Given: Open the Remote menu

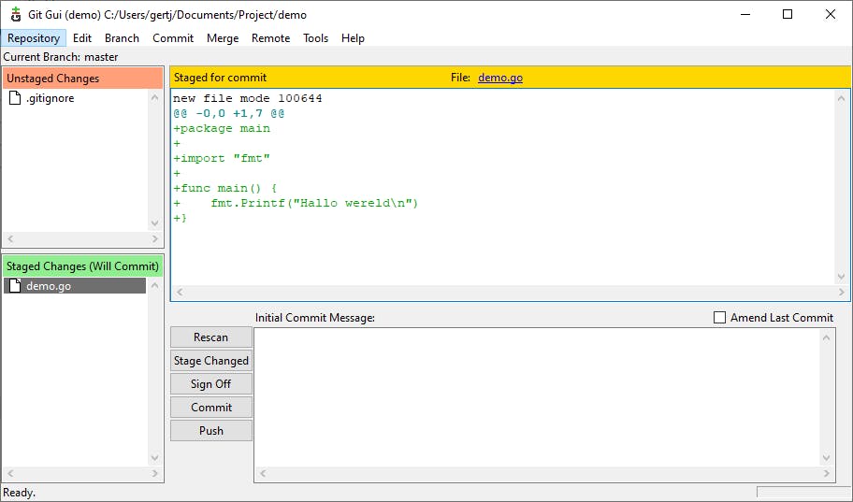Looking at the screenshot, I should 270,38.
